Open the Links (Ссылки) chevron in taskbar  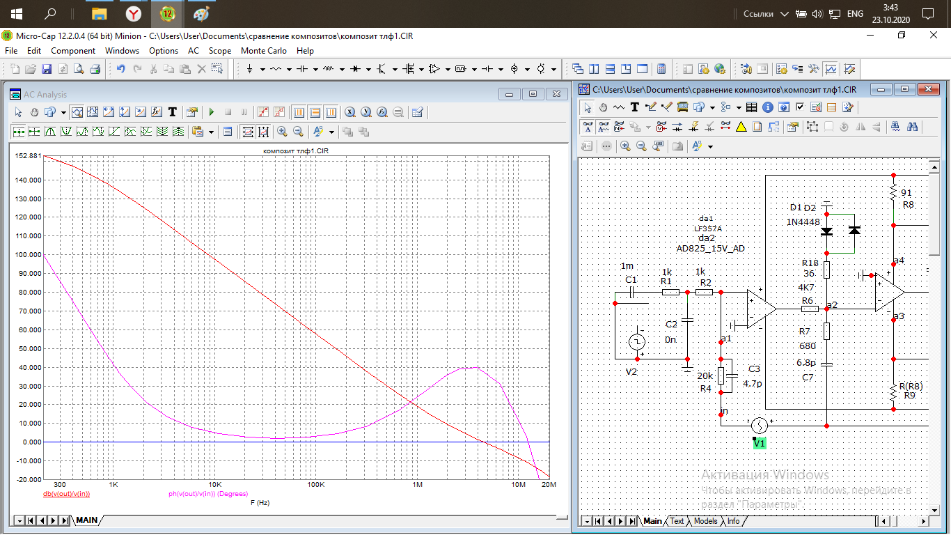785,14
